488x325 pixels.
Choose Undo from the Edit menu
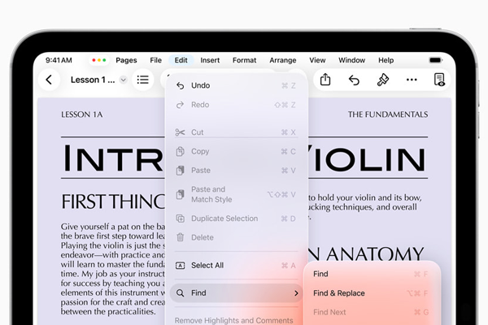[236, 85]
